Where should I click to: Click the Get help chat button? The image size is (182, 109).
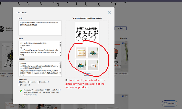[169, 103]
